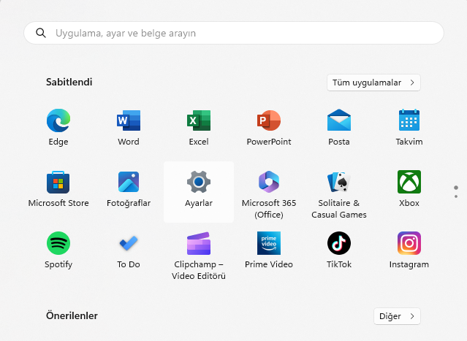467x341 pixels.
Task: Start PowerPoint from the Start menu
Action: point(269,127)
